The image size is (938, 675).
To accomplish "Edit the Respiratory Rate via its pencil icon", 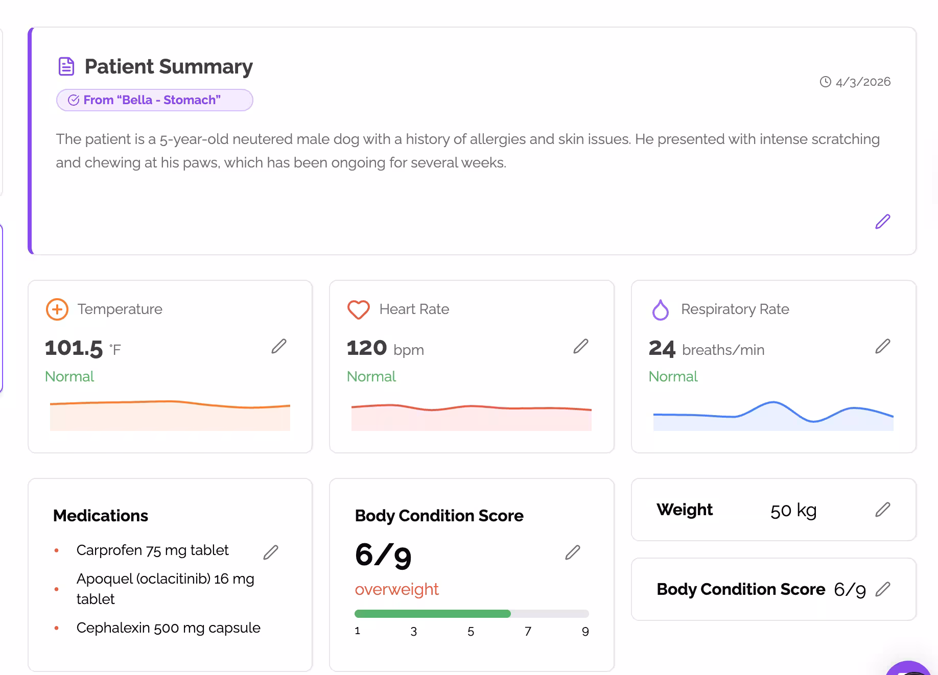I will (x=882, y=347).
